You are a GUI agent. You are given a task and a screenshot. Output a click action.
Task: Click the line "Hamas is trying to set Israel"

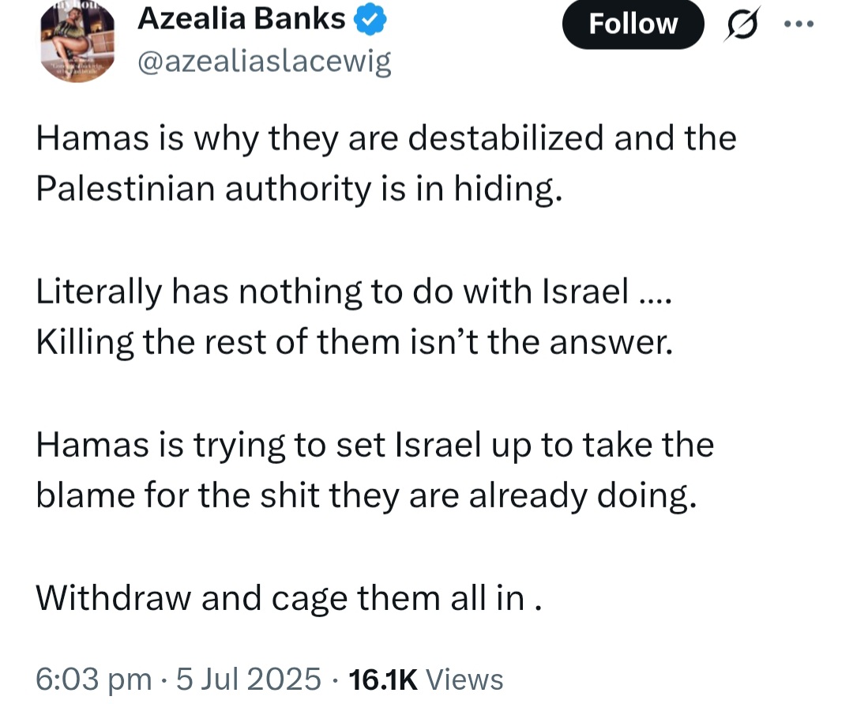point(374,445)
